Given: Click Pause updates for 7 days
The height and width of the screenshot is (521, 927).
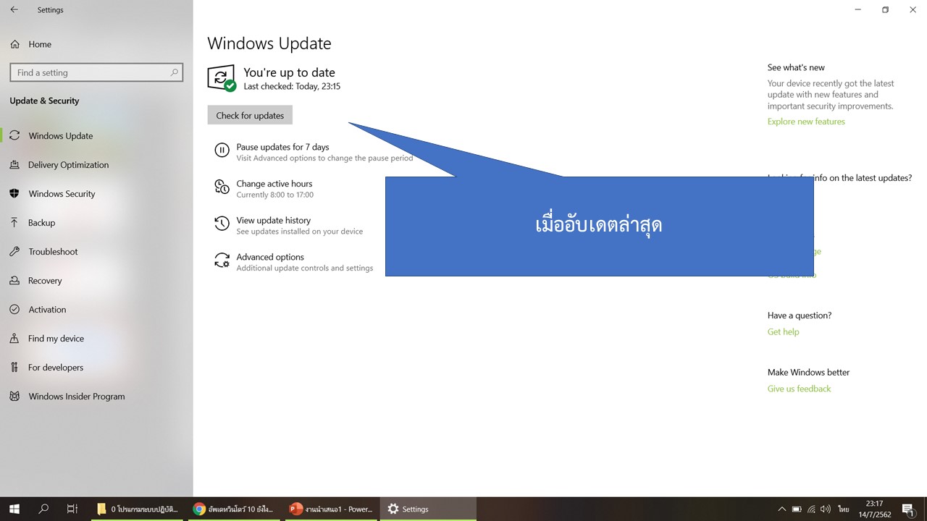Looking at the screenshot, I should (282, 147).
